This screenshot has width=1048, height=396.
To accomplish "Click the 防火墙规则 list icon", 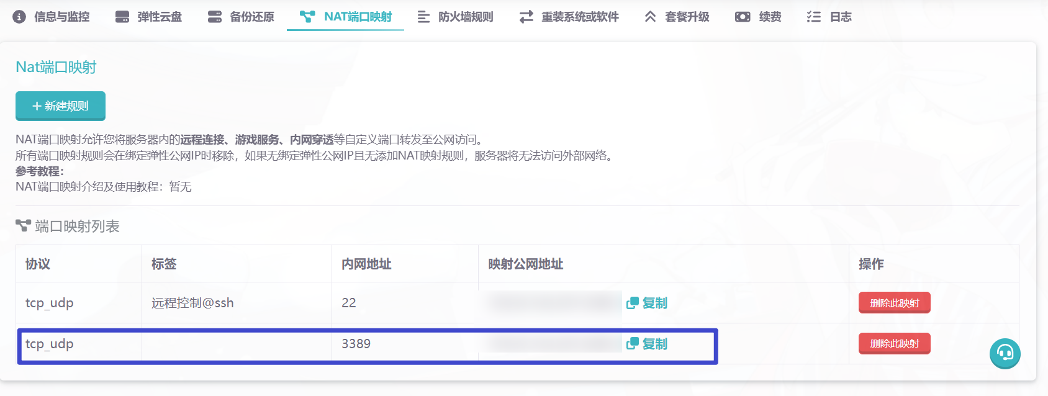I will point(423,17).
